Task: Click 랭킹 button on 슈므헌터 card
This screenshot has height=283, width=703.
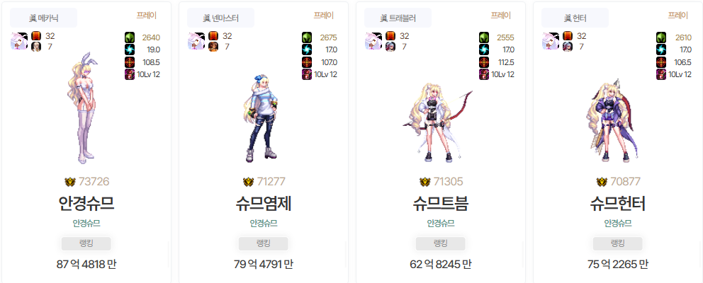Action: tap(618, 243)
